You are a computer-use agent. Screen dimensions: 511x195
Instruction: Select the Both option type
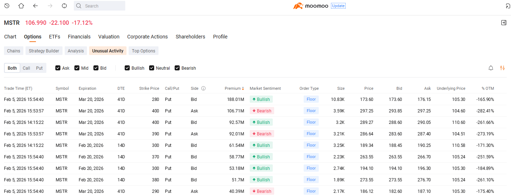12,68
